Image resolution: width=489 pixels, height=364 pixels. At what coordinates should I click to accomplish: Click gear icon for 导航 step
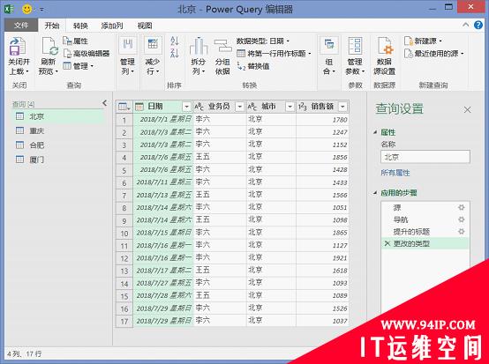pyautogui.click(x=462, y=219)
